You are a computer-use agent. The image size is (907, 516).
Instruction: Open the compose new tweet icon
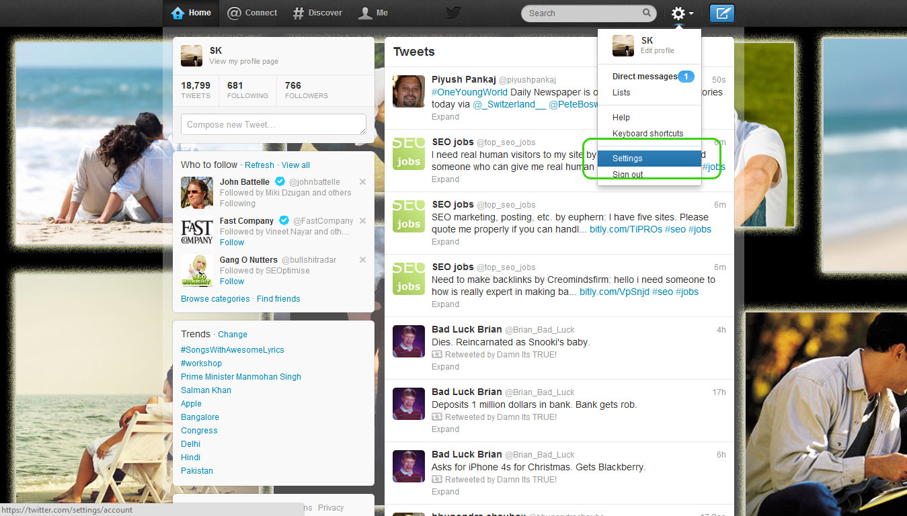click(721, 13)
